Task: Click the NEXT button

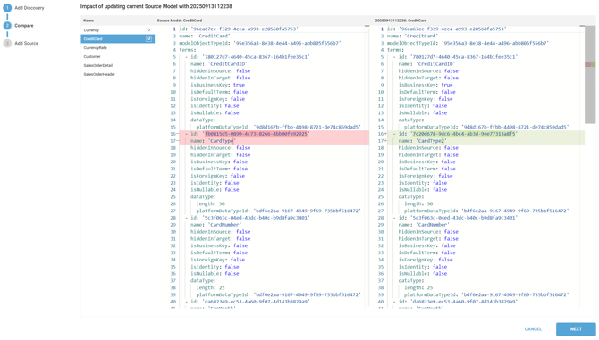Action: tap(576, 329)
